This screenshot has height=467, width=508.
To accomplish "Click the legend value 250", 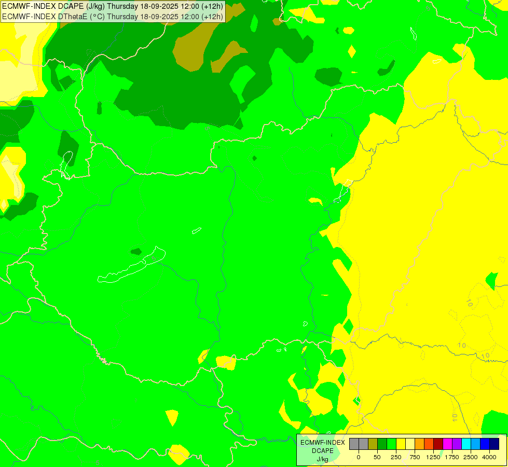I will click(x=396, y=457).
